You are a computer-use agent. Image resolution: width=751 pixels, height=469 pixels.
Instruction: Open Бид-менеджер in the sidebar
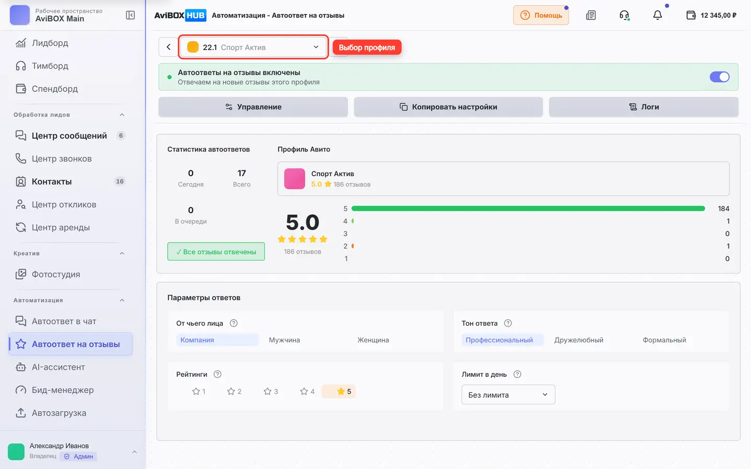70,390
